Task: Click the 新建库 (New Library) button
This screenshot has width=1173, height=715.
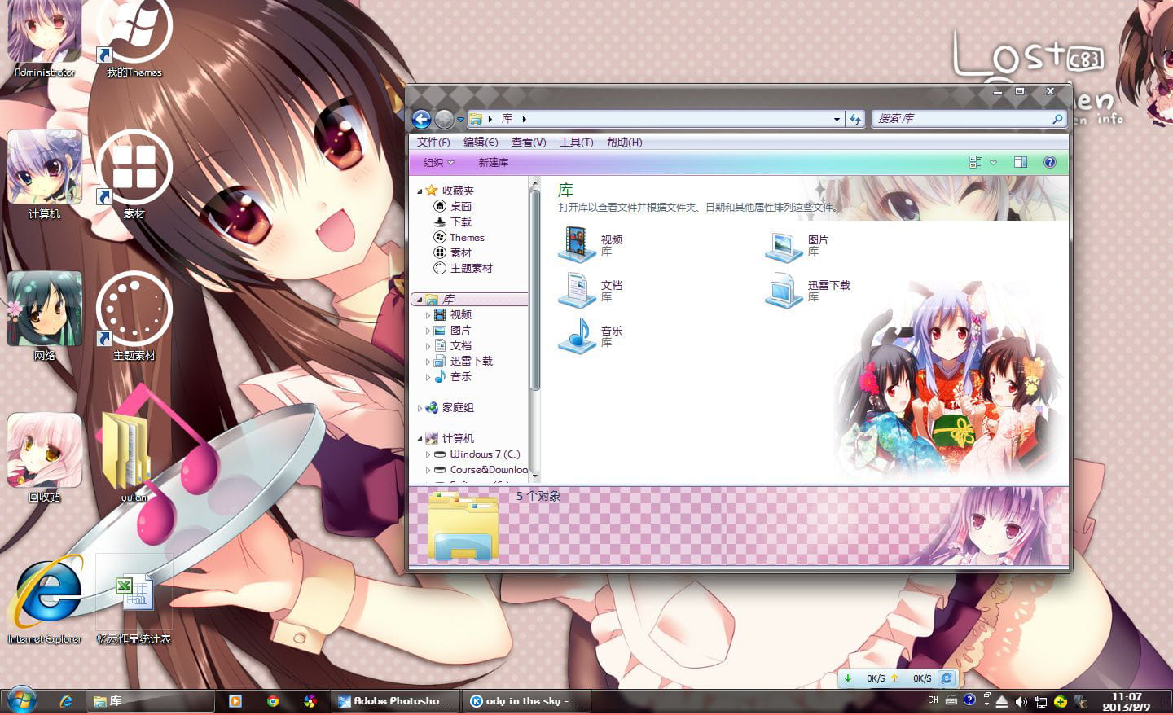Action: coord(492,162)
